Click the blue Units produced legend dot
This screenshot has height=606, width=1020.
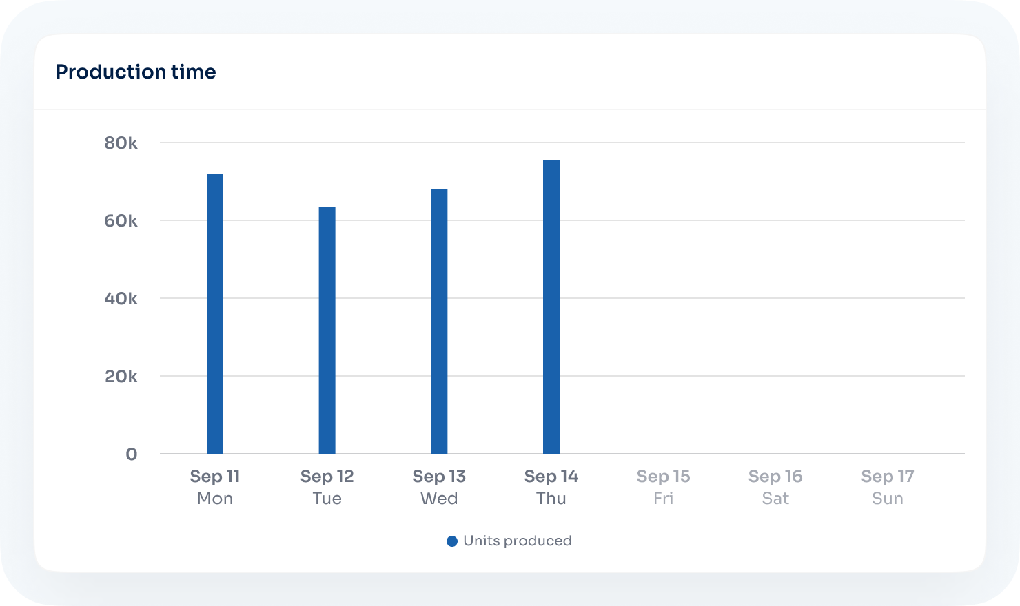452,541
